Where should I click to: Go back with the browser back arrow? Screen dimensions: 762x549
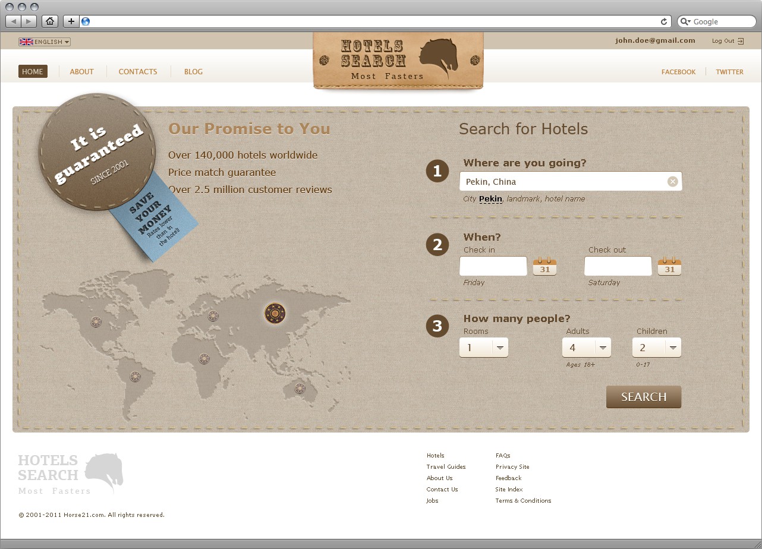(x=14, y=21)
